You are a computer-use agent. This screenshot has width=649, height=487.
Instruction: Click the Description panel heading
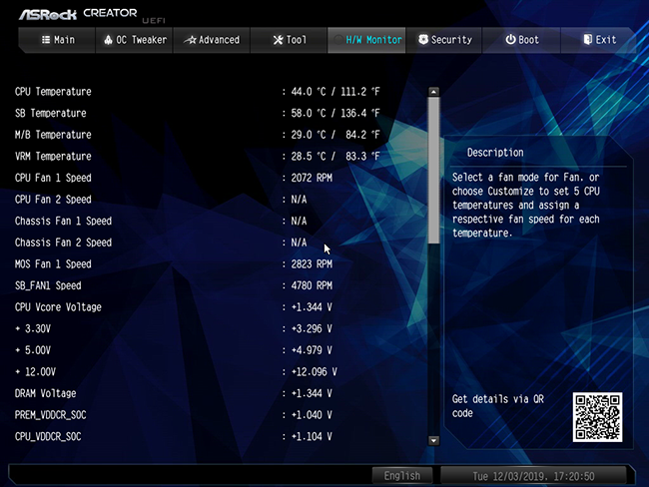pyautogui.click(x=495, y=153)
